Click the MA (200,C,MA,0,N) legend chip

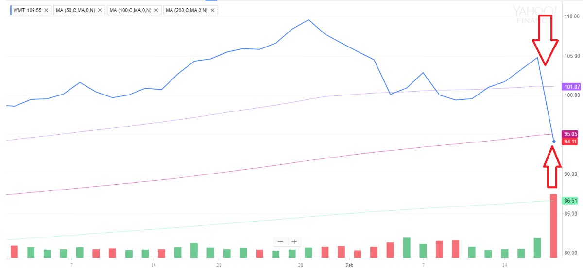187,10
